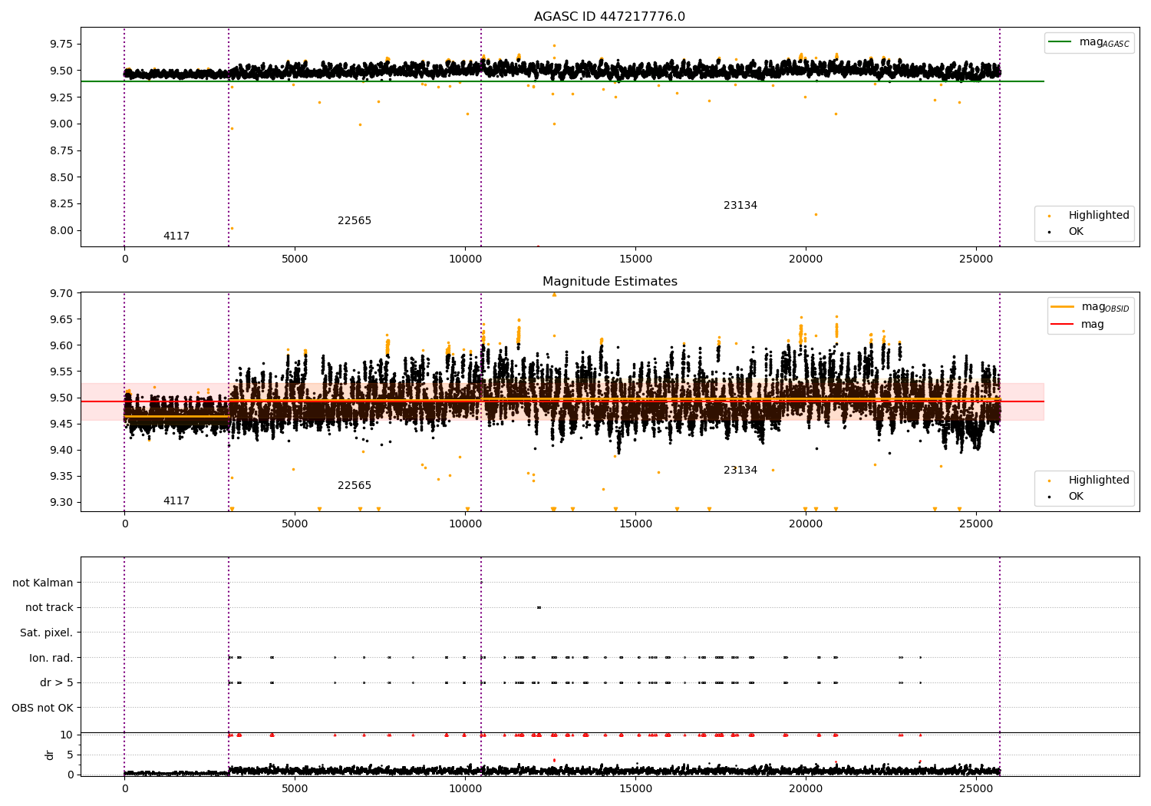1151x806 pixels.
Task: Click the '9.25' tick on top panel
Action: click(x=60, y=97)
